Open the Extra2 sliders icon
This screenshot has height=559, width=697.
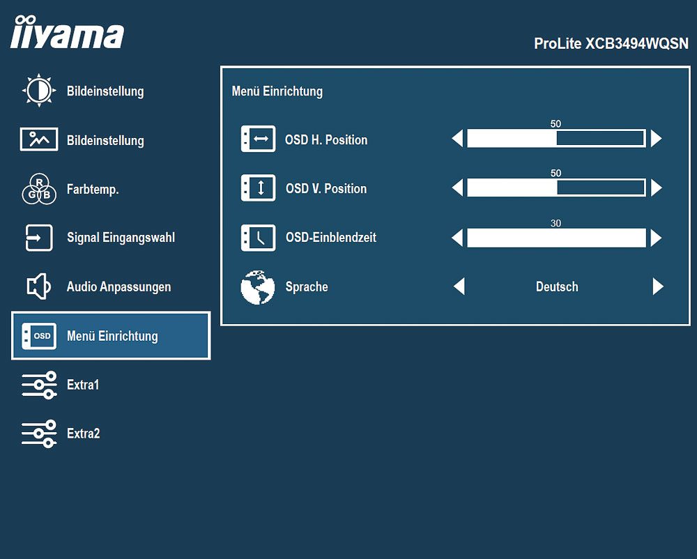(x=39, y=434)
